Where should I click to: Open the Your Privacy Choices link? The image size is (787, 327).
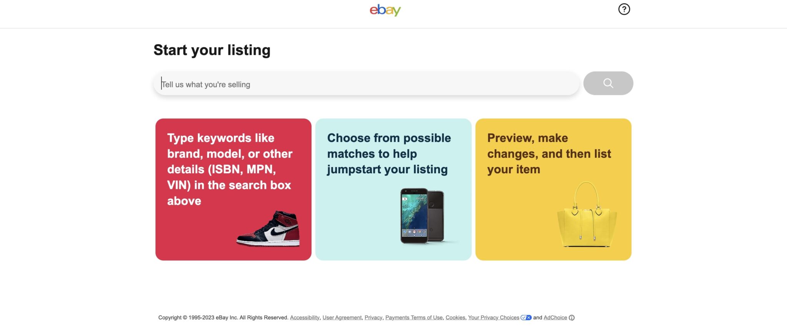[x=494, y=317]
